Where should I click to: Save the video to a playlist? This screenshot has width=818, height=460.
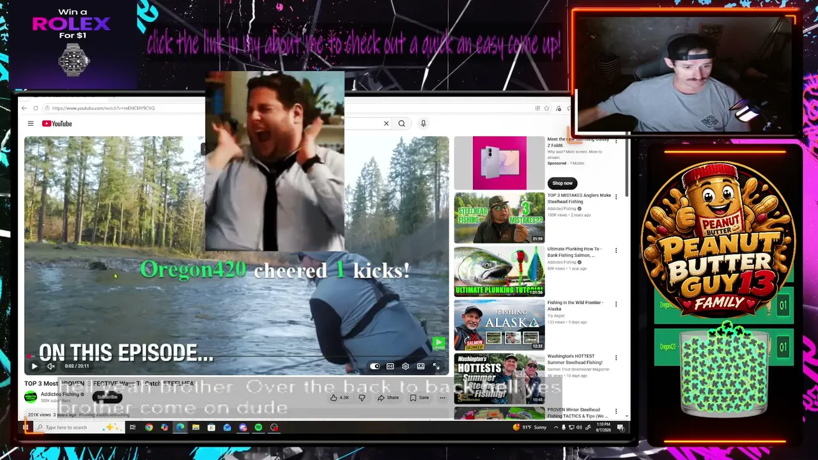click(419, 397)
